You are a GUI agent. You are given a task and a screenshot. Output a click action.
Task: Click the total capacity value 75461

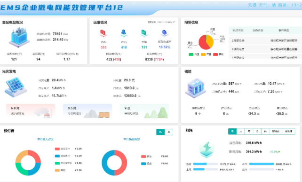tap(57, 34)
